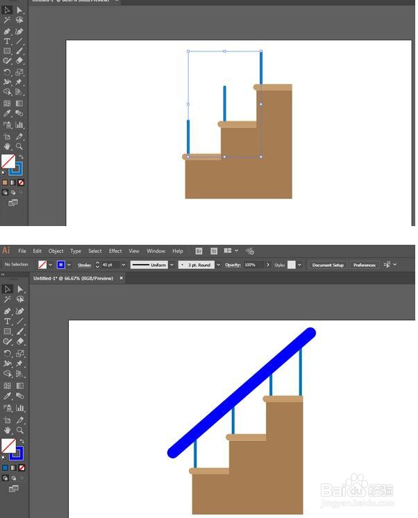The width and height of the screenshot is (418, 518).
Task: Choose the Type tool in lower screenshot
Action: point(7,321)
